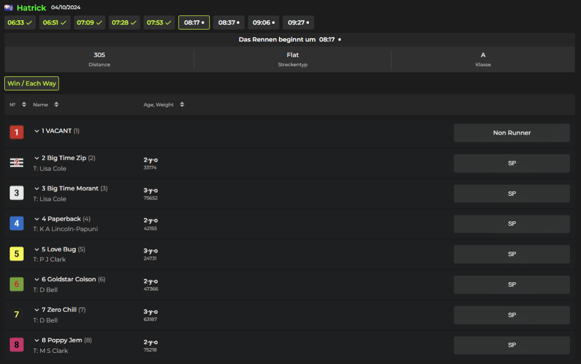Click the country flag next to Hatrick
The image size is (581, 364).
[9, 8]
